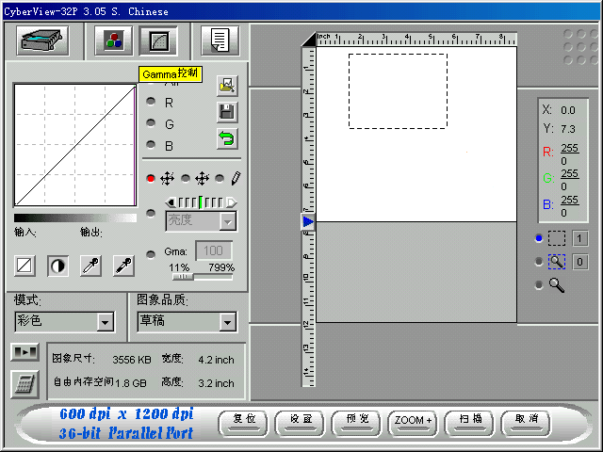The image size is (603, 452).
Task: Click inside the dashed scan selection area
Action: (x=398, y=91)
